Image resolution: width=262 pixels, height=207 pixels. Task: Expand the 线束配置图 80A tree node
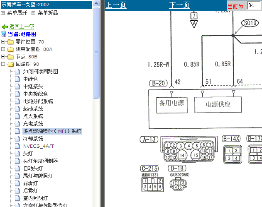(3, 49)
